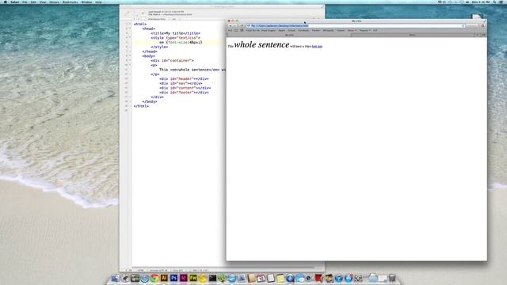Collapse the <head> fold triangle in editor gutter
The image size is (507, 285).
(x=130, y=28)
